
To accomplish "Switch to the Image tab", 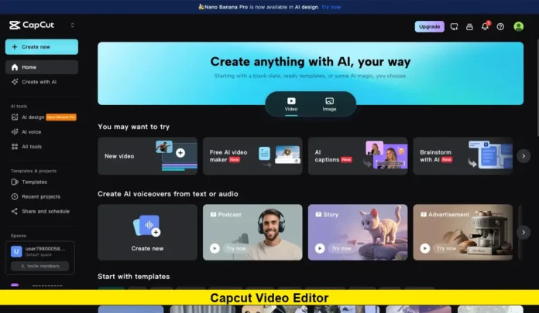I will [x=329, y=104].
